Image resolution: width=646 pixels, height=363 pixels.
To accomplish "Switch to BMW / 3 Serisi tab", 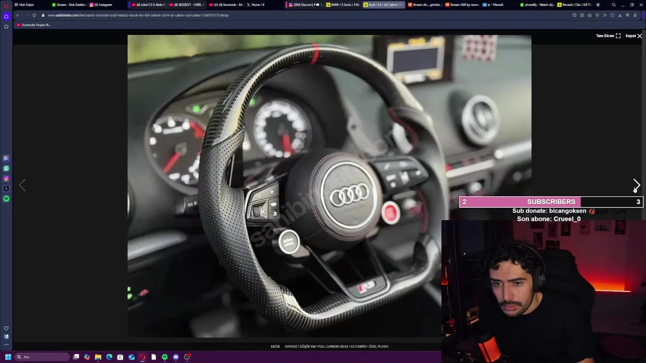I will click(x=343, y=5).
